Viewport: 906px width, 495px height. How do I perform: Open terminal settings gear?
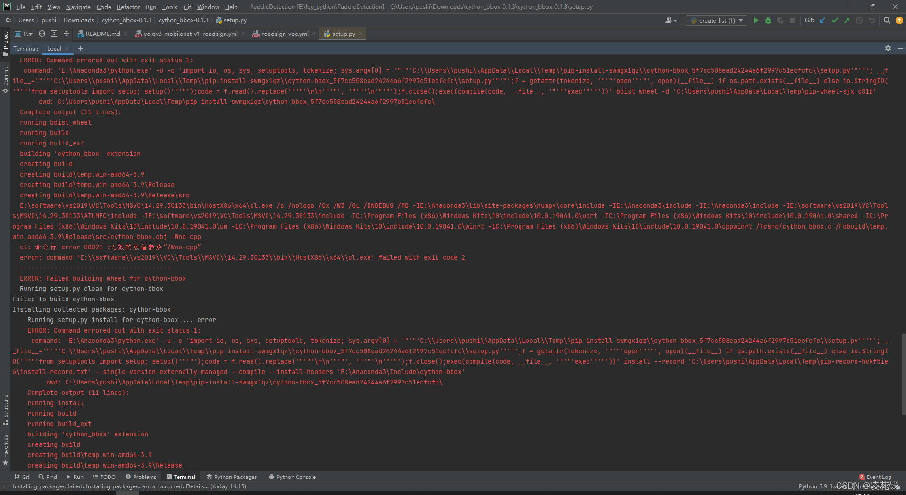pyautogui.click(x=888, y=48)
